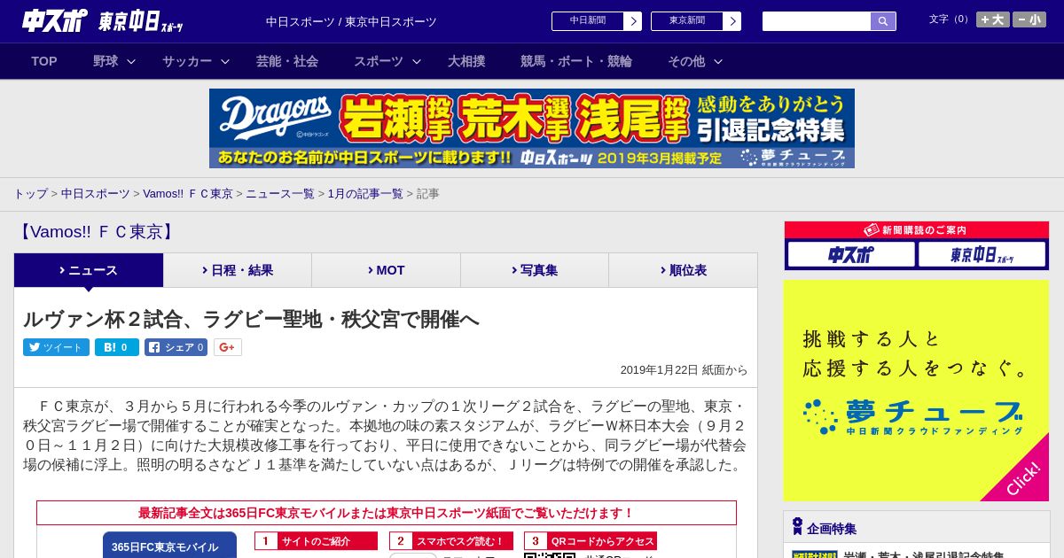The height and width of the screenshot is (558, 1064).
Task: Expand the 野球 dropdown chevron
Action: (131, 61)
